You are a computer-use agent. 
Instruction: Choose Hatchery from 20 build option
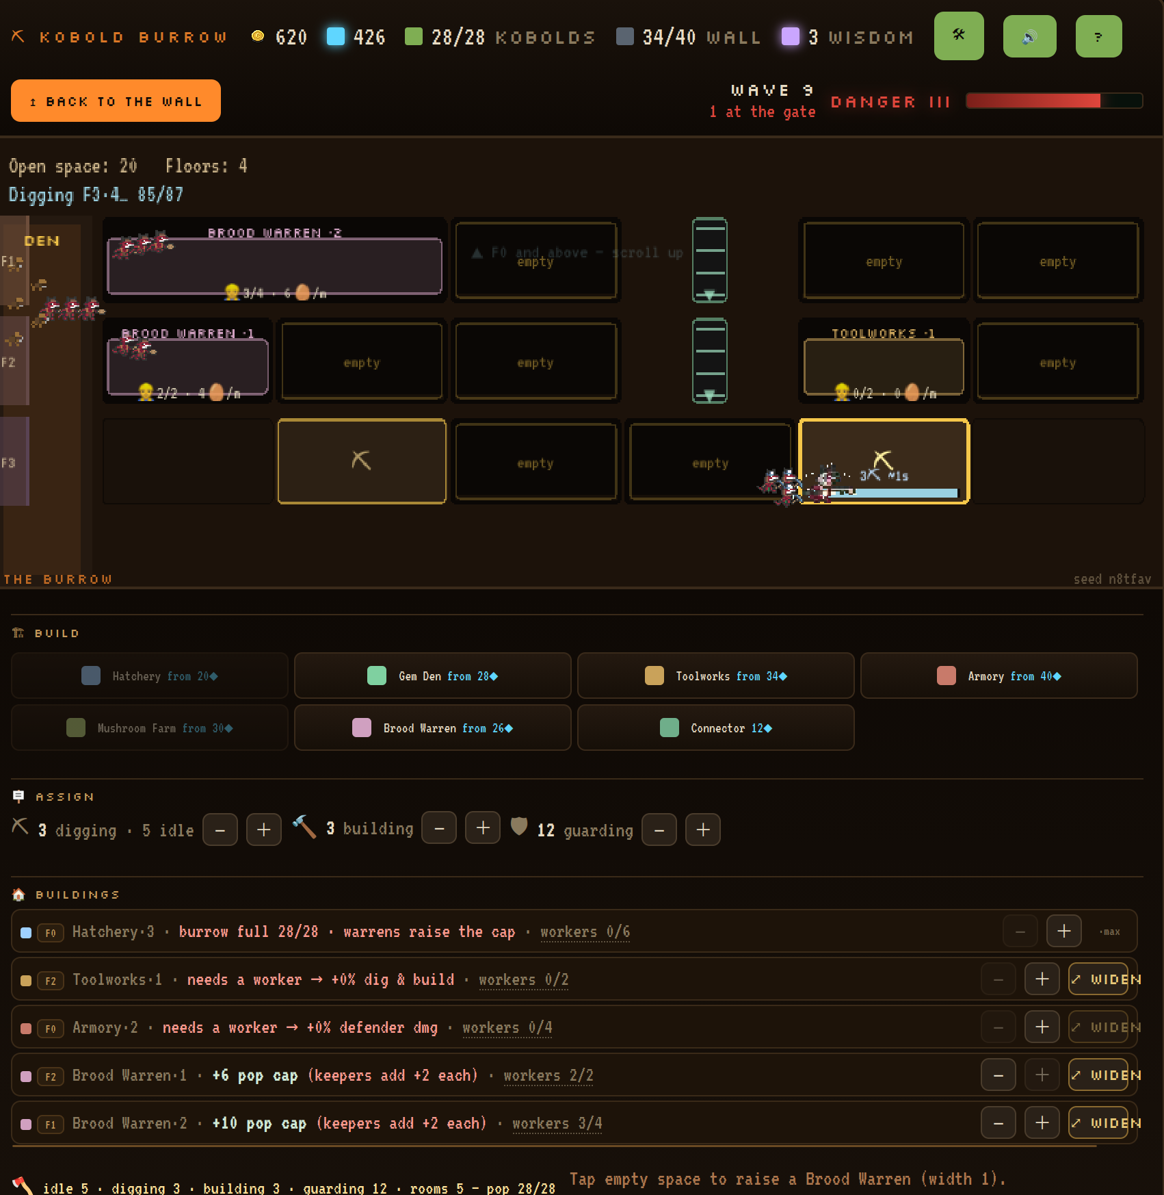point(150,676)
